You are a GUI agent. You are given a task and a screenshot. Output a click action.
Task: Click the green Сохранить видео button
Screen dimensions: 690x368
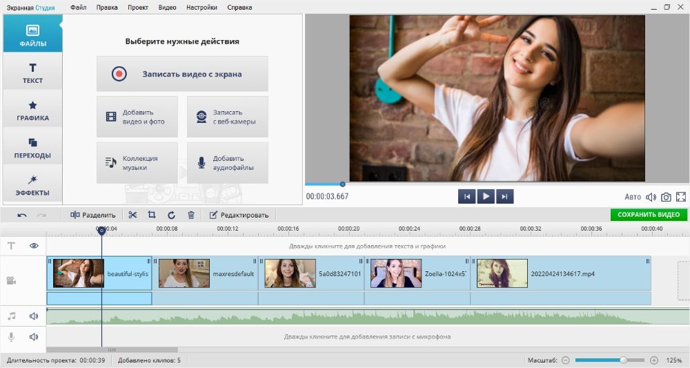649,215
